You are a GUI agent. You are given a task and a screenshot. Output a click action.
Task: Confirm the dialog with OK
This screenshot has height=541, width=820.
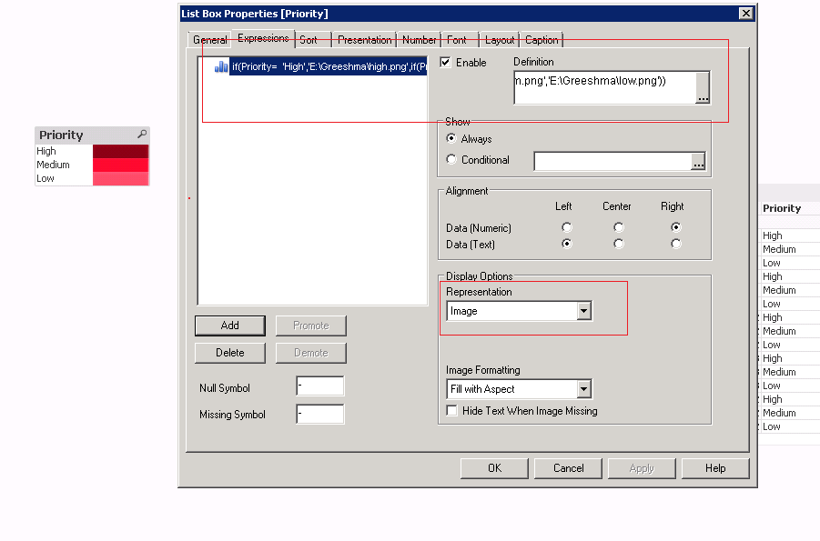[494, 468]
